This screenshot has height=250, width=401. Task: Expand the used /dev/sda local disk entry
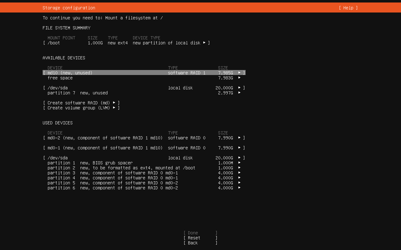[144, 158]
